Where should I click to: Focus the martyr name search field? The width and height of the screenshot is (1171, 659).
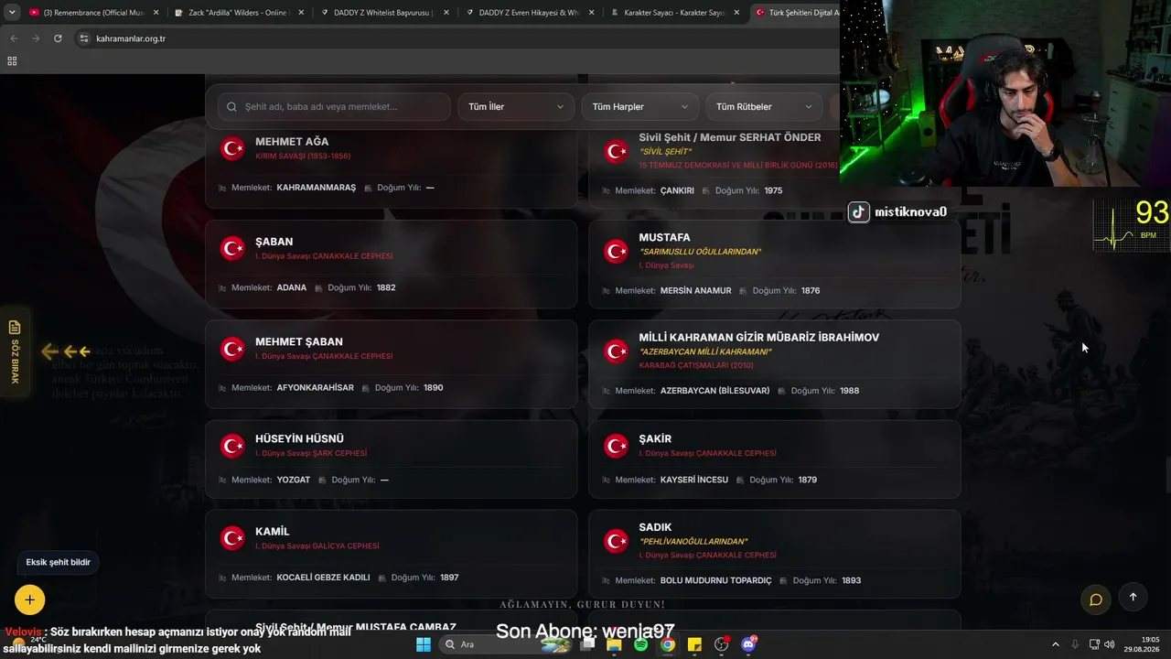[x=334, y=107]
